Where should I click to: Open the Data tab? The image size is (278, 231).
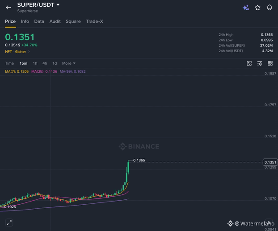click(39, 21)
